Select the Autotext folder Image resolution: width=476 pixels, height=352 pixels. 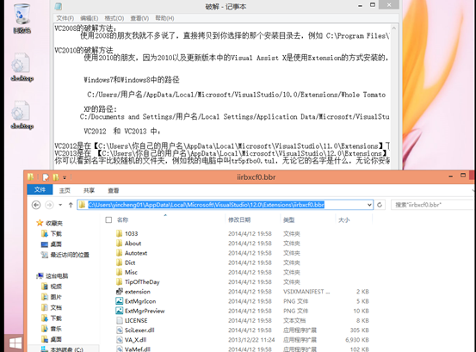coord(131,253)
